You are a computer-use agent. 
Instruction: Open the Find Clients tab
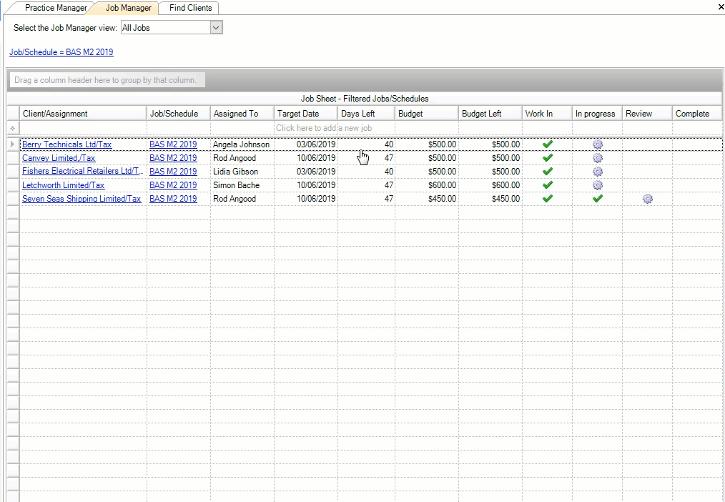coord(190,8)
